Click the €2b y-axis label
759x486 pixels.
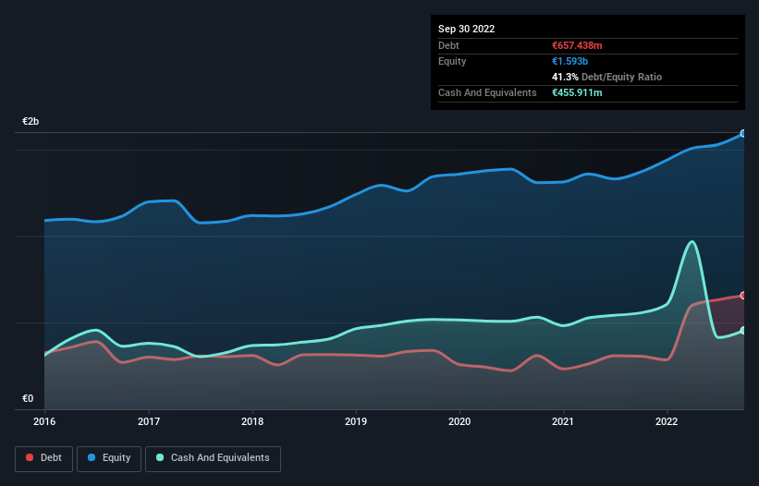(x=31, y=121)
